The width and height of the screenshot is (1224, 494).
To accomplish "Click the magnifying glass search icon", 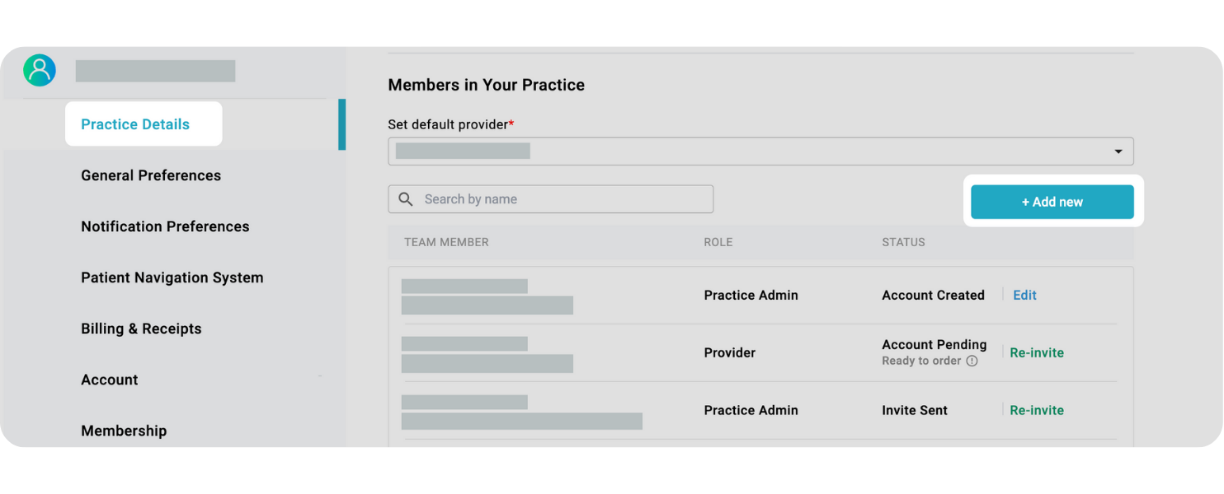I will [x=406, y=199].
